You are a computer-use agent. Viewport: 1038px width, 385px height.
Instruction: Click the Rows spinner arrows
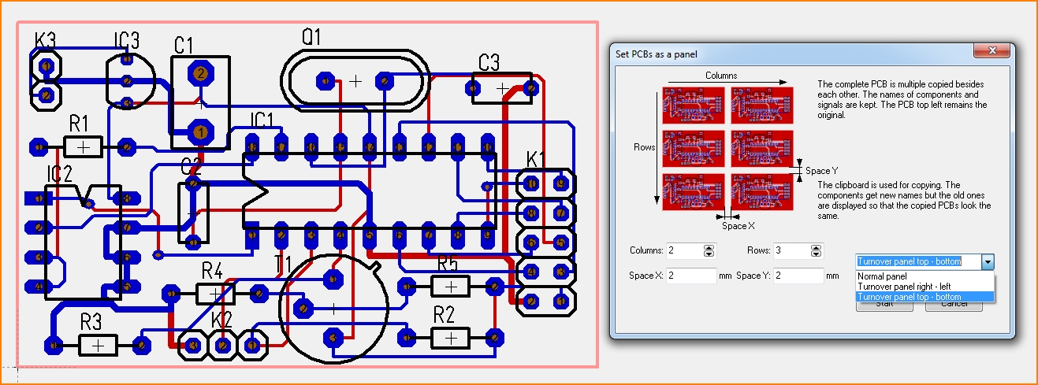pyautogui.click(x=816, y=251)
